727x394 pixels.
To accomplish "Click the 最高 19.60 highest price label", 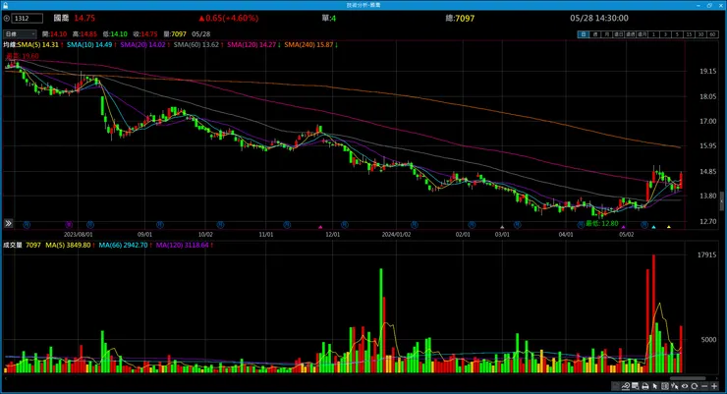I will point(23,56).
